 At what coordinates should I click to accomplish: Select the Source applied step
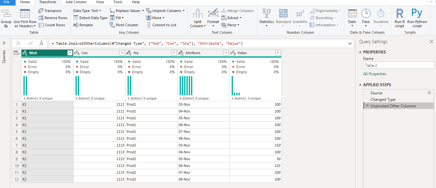[399, 93]
